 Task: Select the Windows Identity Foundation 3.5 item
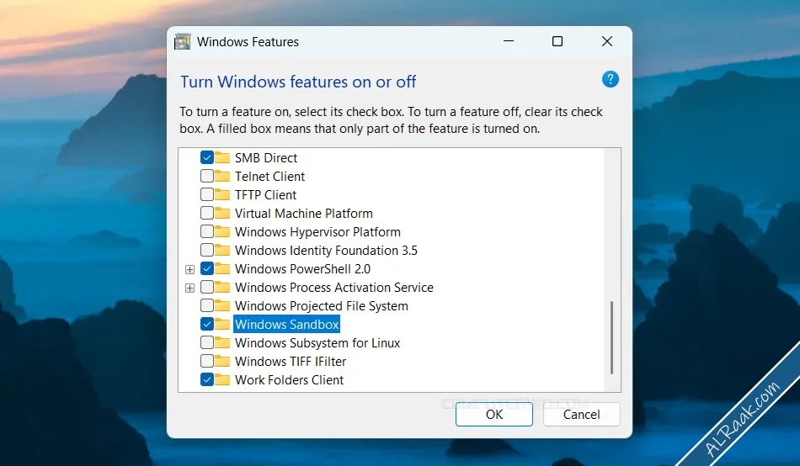click(326, 251)
